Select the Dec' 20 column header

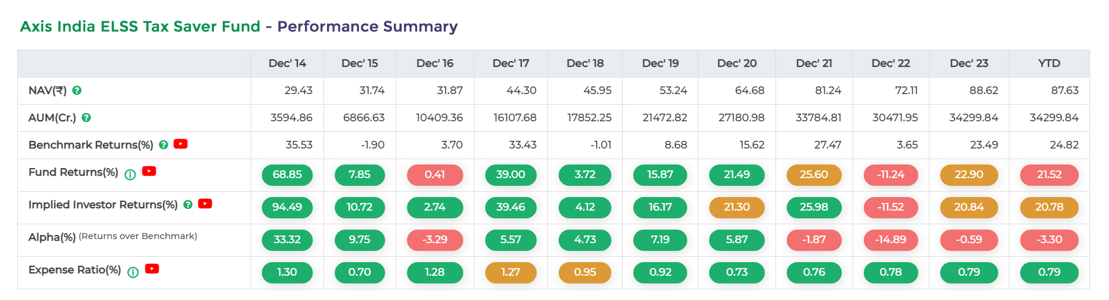737,63
